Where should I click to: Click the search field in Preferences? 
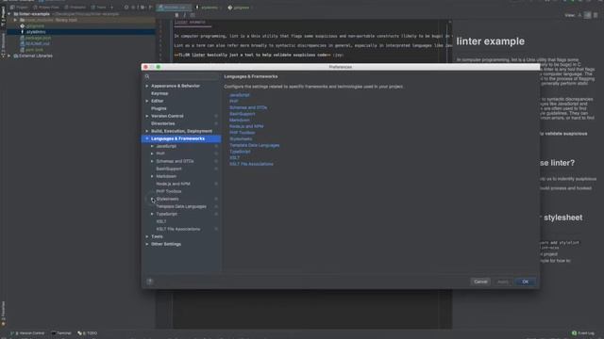point(181,77)
